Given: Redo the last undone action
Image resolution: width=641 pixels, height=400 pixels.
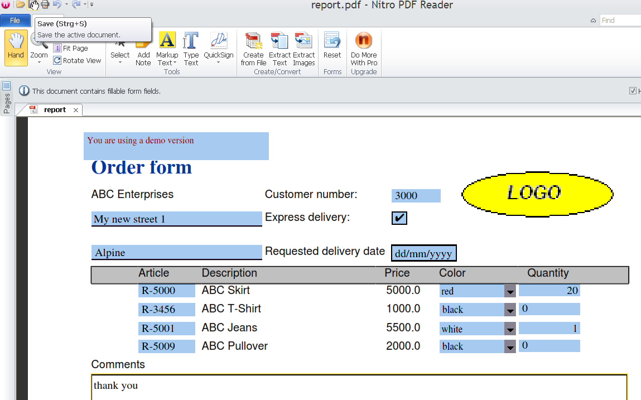Looking at the screenshot, I should (76, 4).
